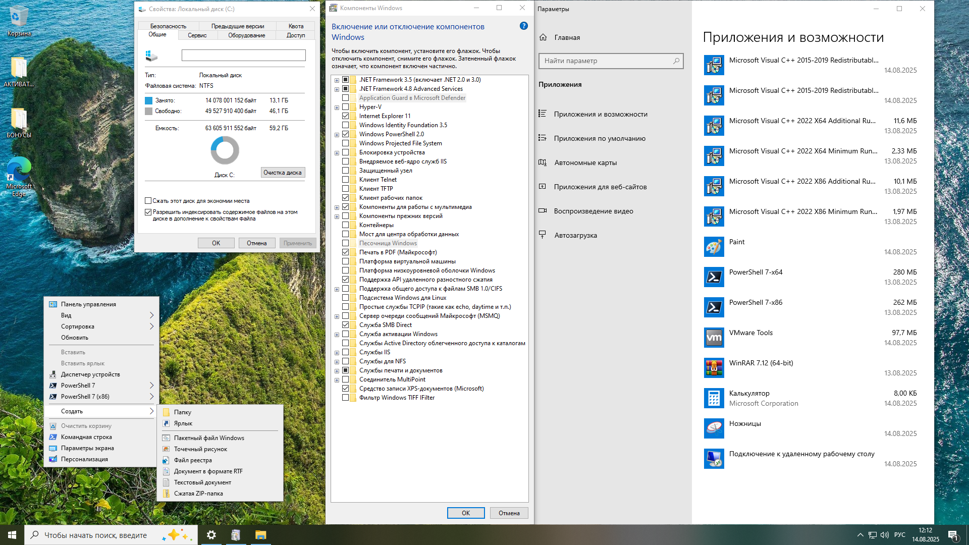Click the help question mark icon in Компоненты Windows

coord(524,26)
